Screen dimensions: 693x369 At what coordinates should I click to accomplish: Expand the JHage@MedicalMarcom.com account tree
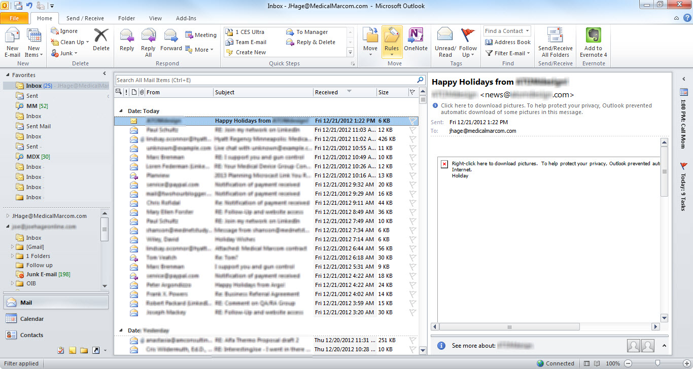tap(7, 216)
